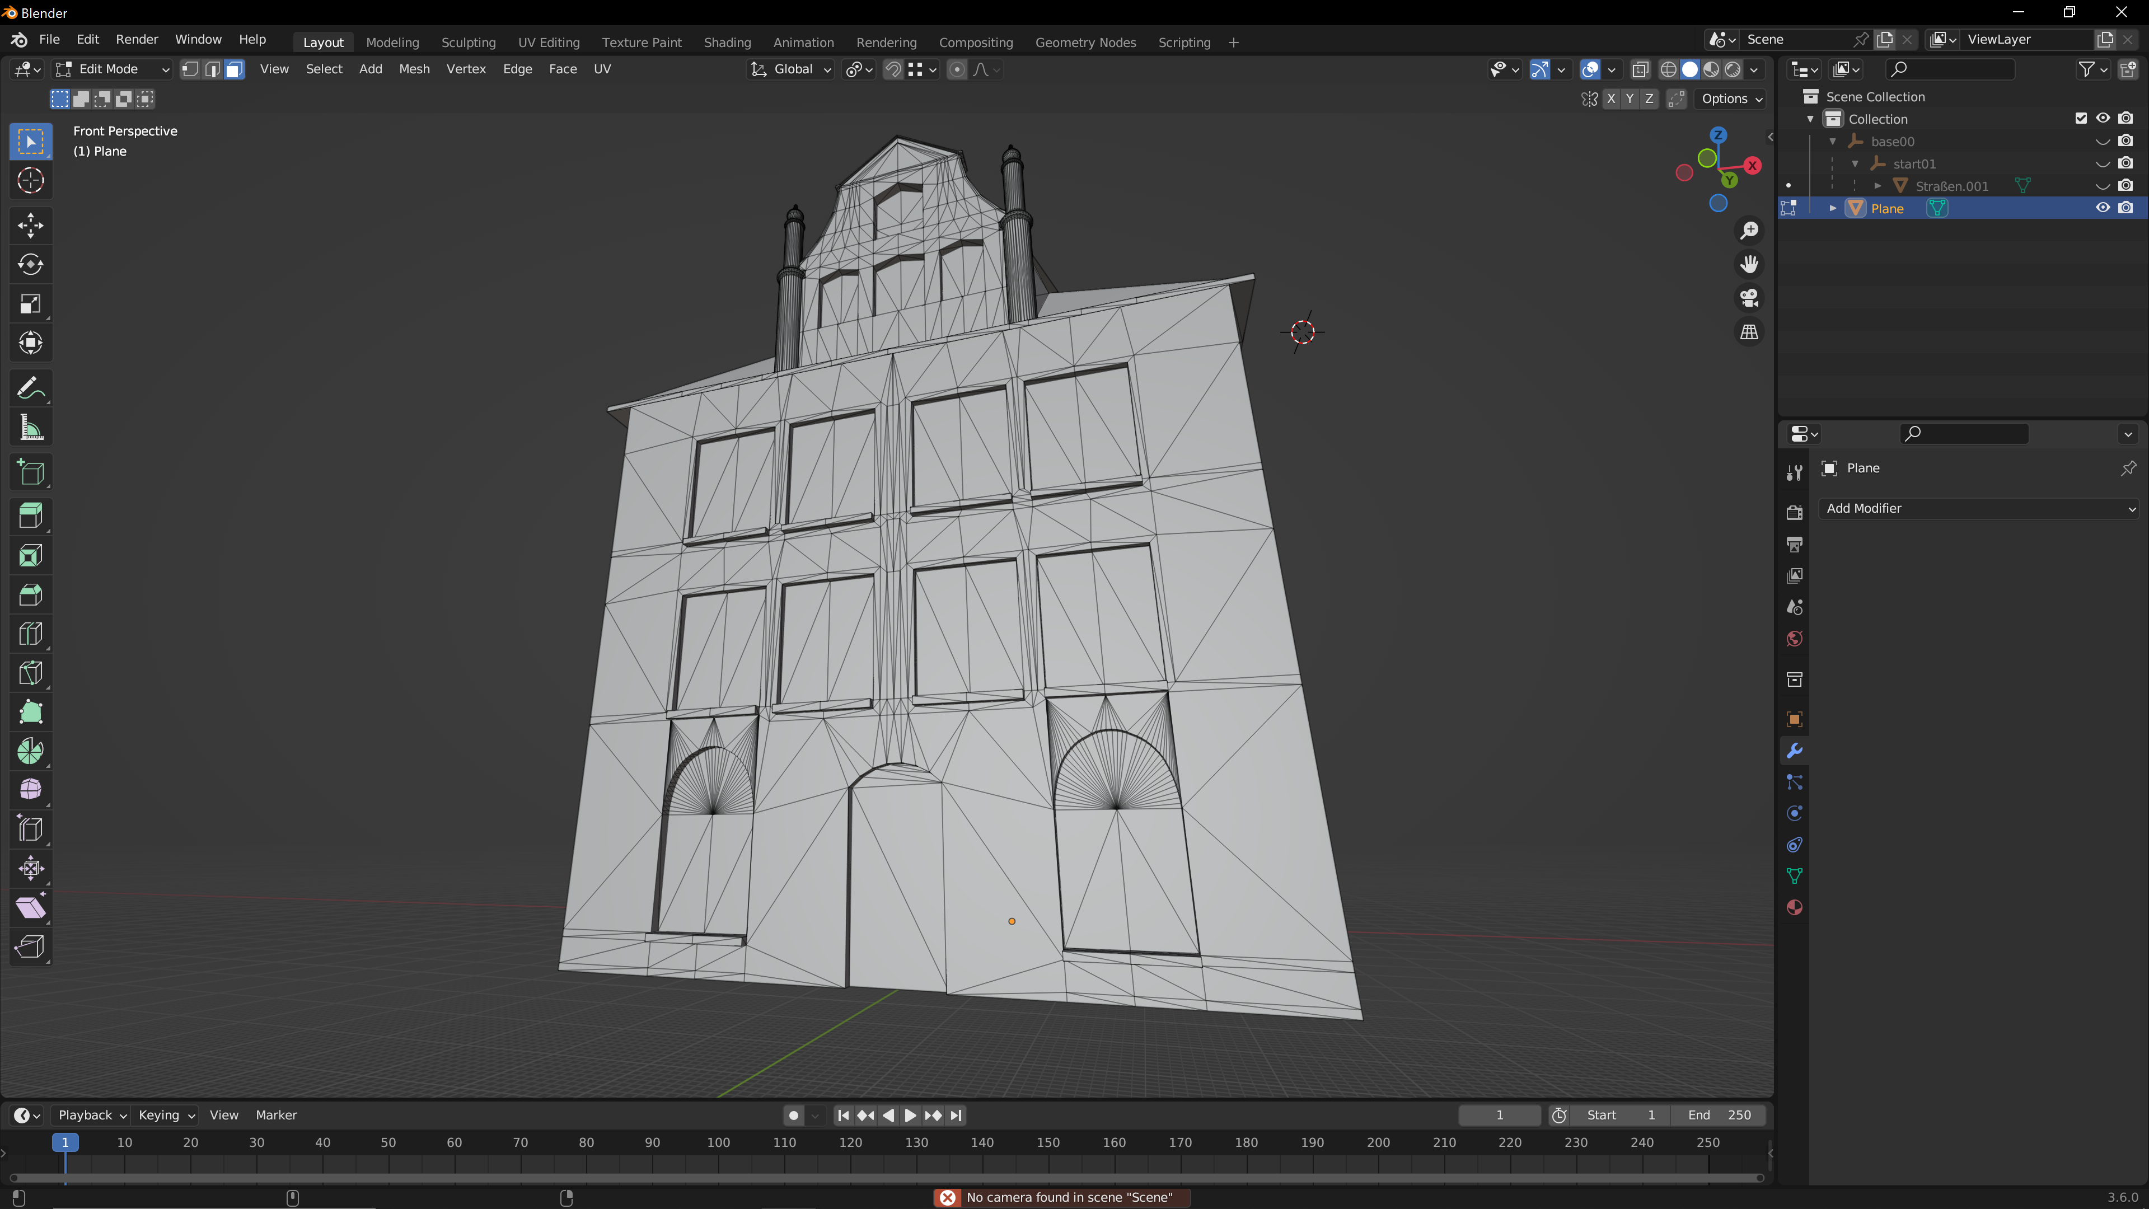Switch to face select mode

(x=235, y=69)
